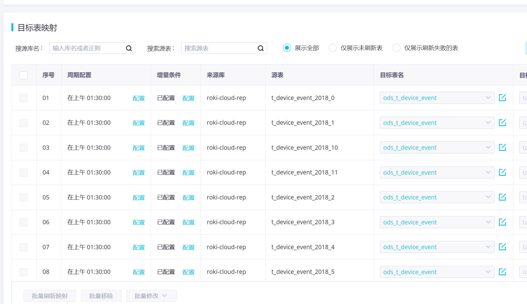The width and height of the screenshot is (527, 304).
Task: Open 周期配置 配置 link for row 06
Action: click(x=139, y=222)
